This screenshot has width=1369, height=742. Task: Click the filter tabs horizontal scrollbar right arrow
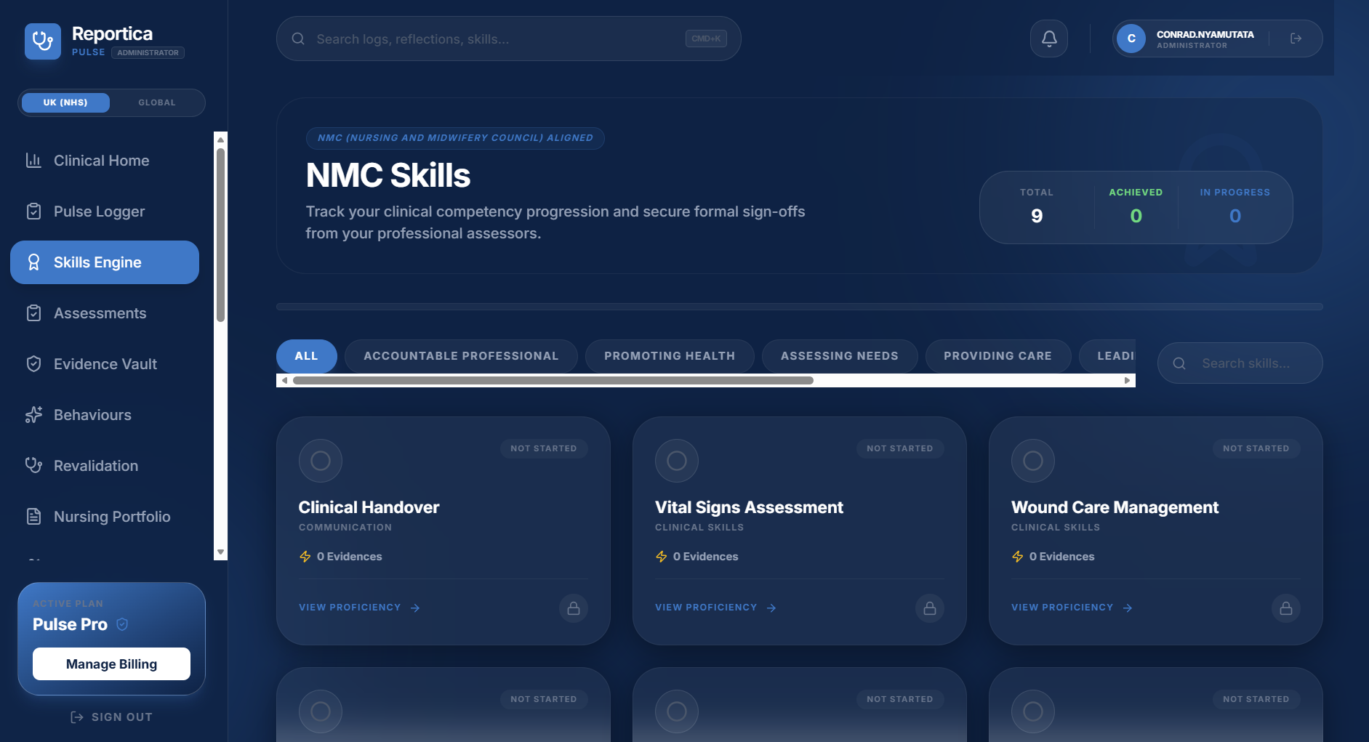pyautogui.click(x=1127, y=381)
